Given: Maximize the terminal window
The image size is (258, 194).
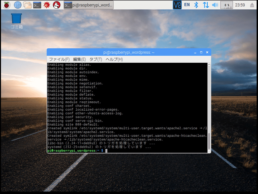Looking at the screenshot, I should pos(201,52).
